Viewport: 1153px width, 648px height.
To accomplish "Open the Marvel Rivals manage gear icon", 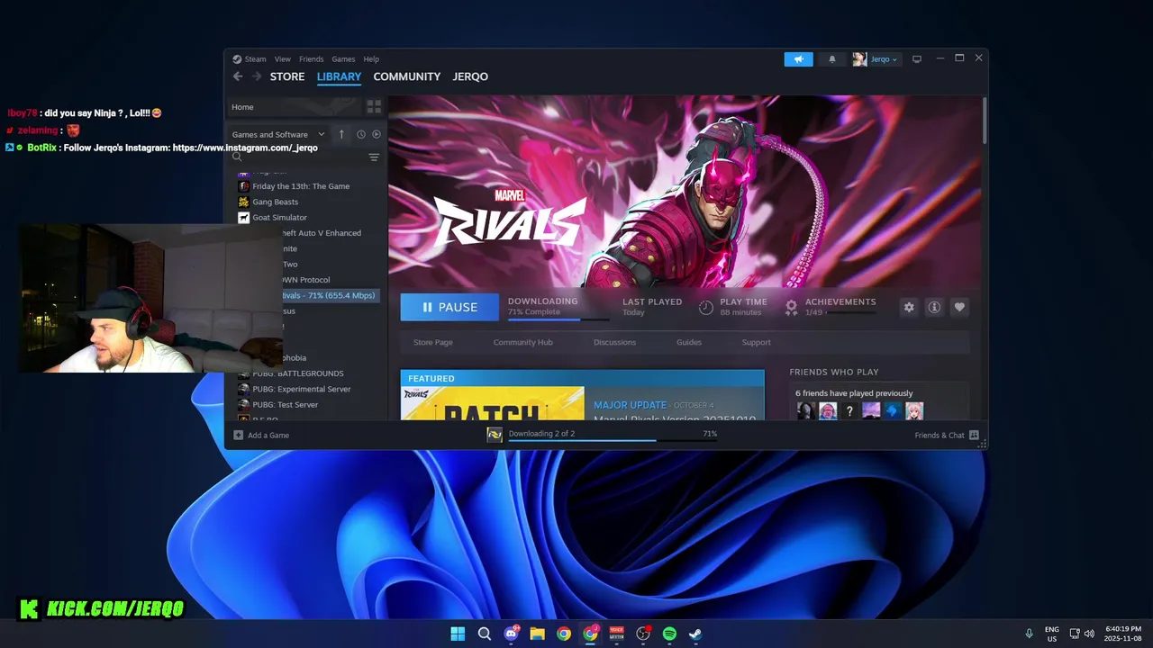I will 909,307.
